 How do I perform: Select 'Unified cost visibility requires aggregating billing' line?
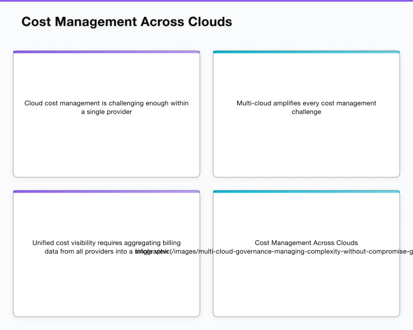(106, 243)
